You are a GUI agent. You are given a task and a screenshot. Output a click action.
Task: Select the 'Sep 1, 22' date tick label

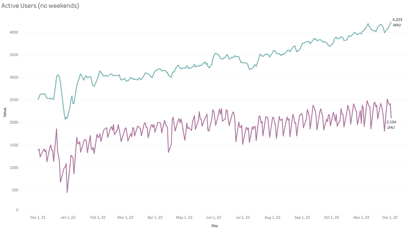tap(302, 218)
